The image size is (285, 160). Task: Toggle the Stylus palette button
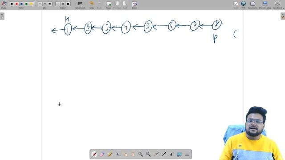coord(4,4)
